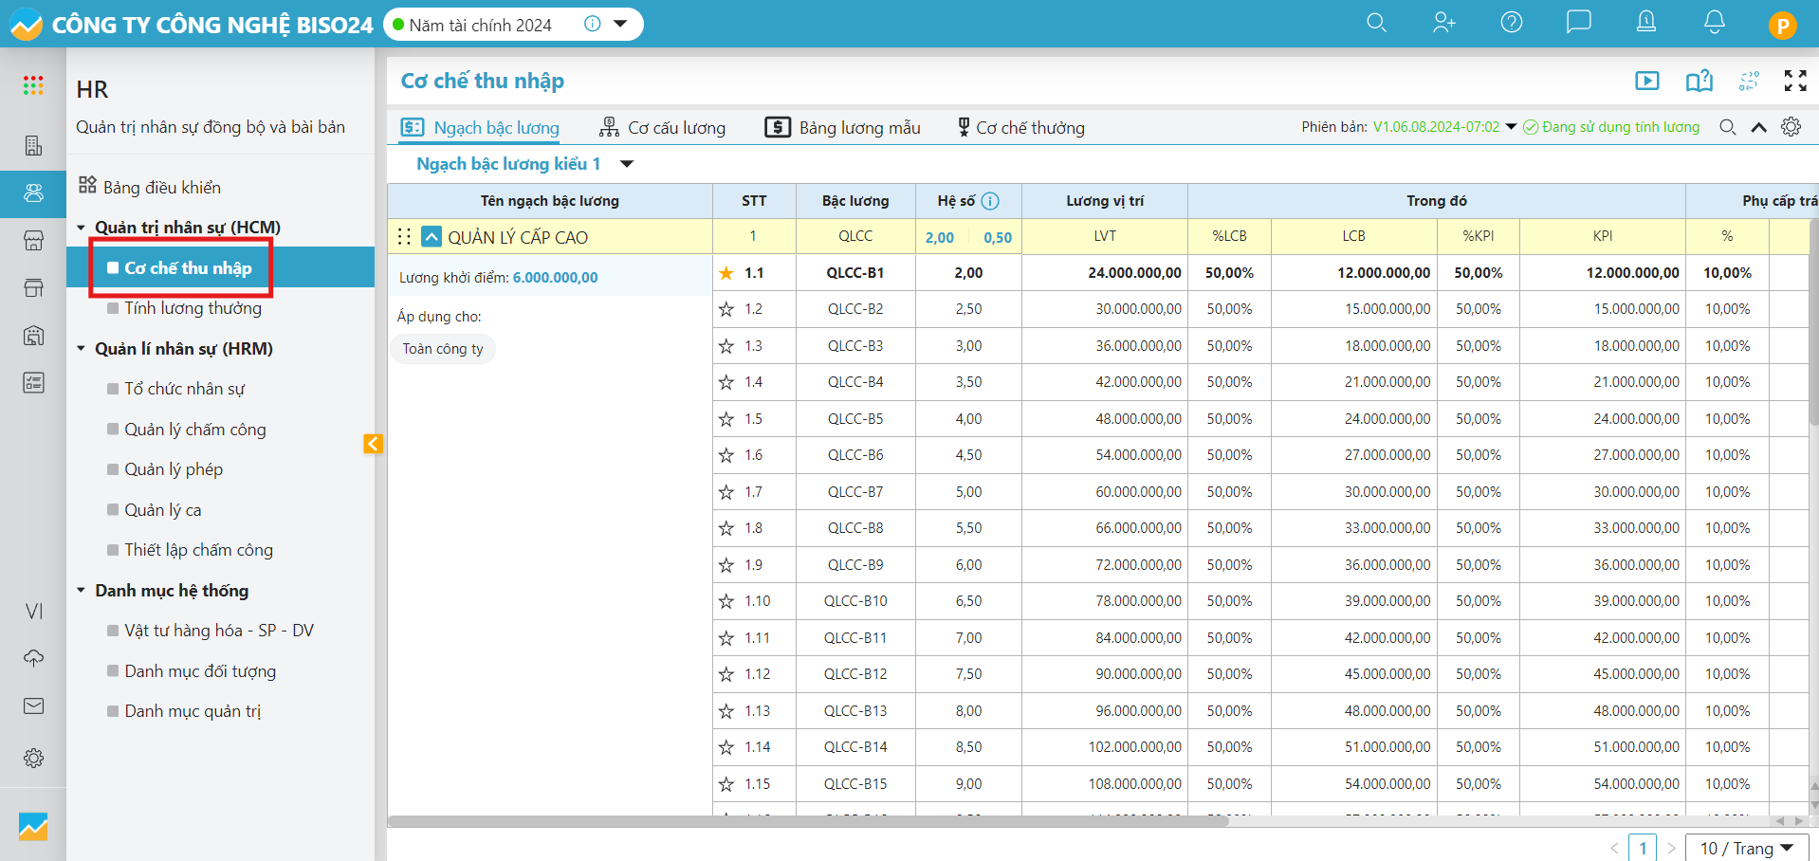Image resolution: width=1819 pixels, height=861 pixels.
Task: Enter fullscreen using the expand icon
Action: tap(1794, 82)
